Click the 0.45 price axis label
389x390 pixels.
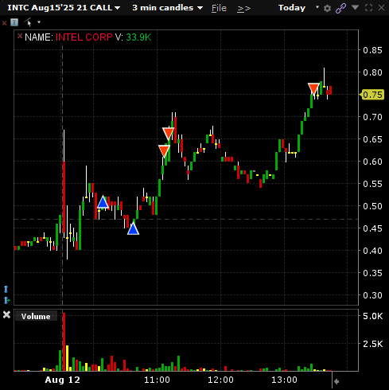click(372, 228)
